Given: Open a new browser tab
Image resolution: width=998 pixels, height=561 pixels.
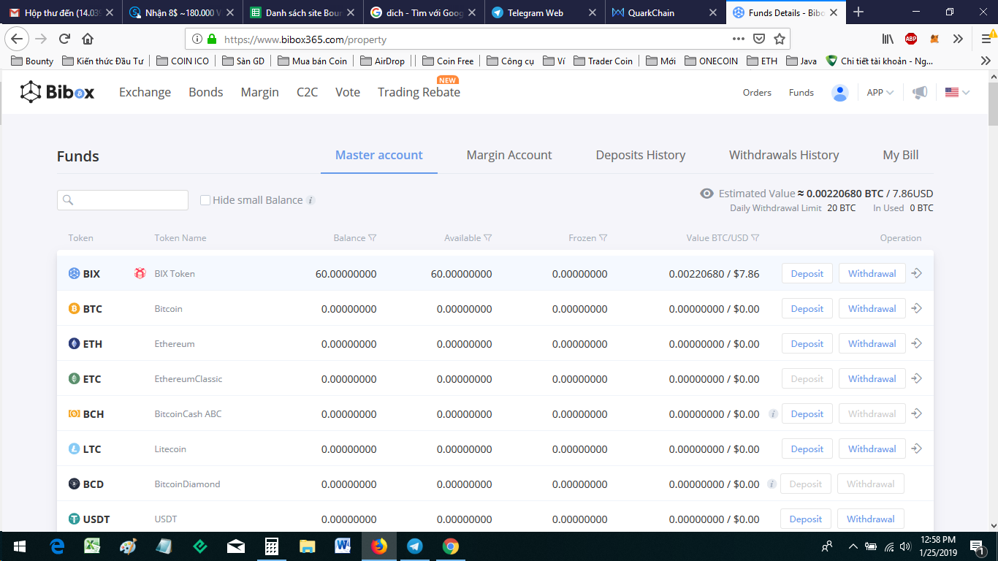Looking at the screenshot, I should (858, 12).
